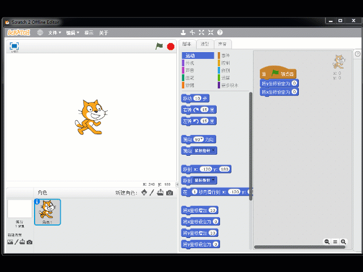363x272 pixels.
Task: Open the 编辑 menu
Action: tap(73, 33)
